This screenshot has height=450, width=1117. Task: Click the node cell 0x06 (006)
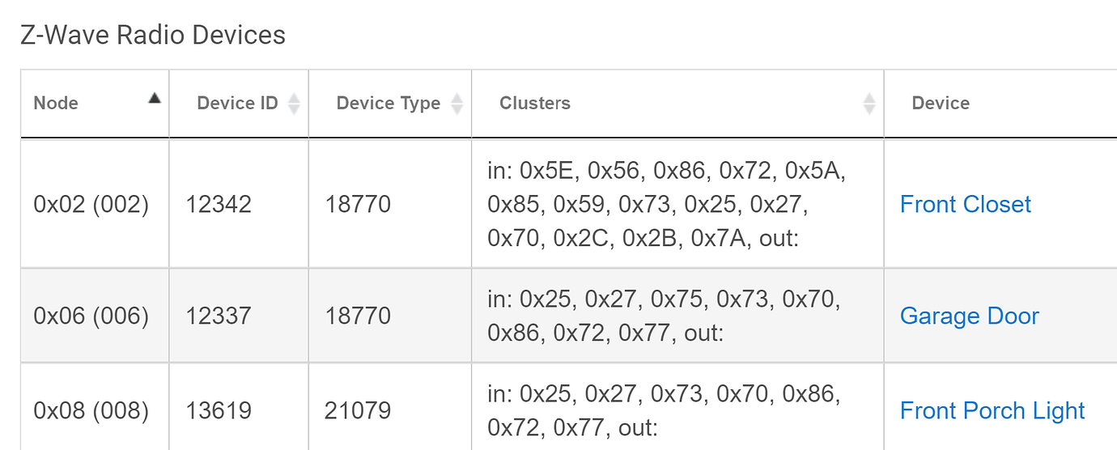point(91,316)
